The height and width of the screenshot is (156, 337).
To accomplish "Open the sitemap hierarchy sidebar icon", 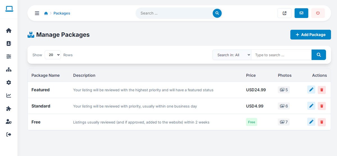I will point(9,69).
